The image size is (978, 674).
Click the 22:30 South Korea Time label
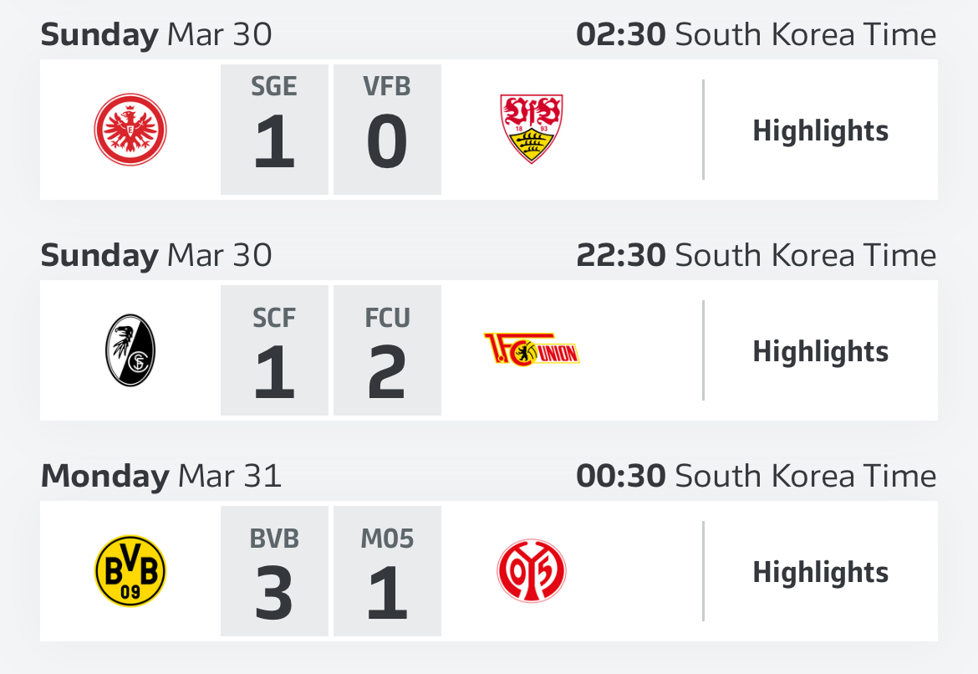pos(756,255)
